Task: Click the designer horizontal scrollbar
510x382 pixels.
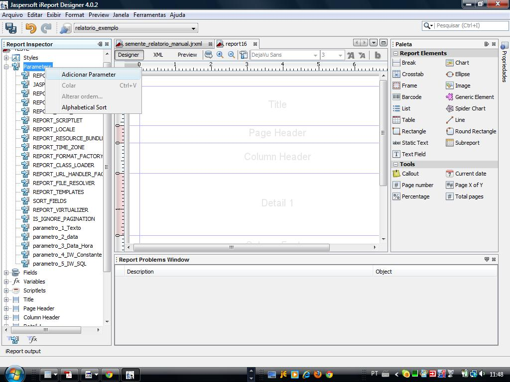Action: (x=232, y=248)
